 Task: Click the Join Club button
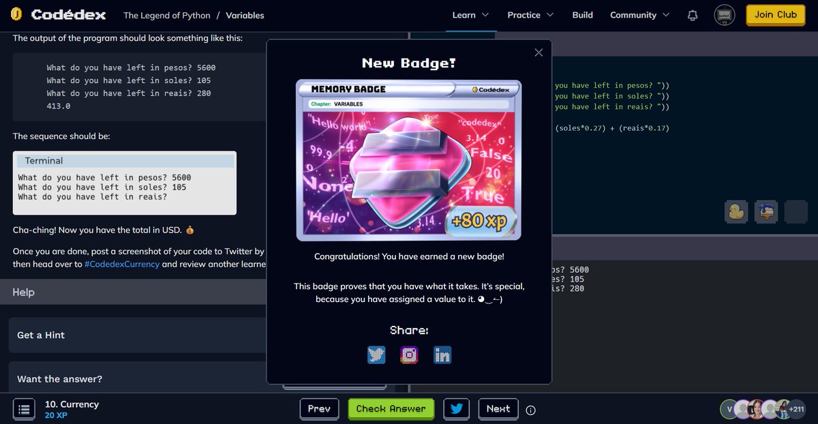click(776, 14)
